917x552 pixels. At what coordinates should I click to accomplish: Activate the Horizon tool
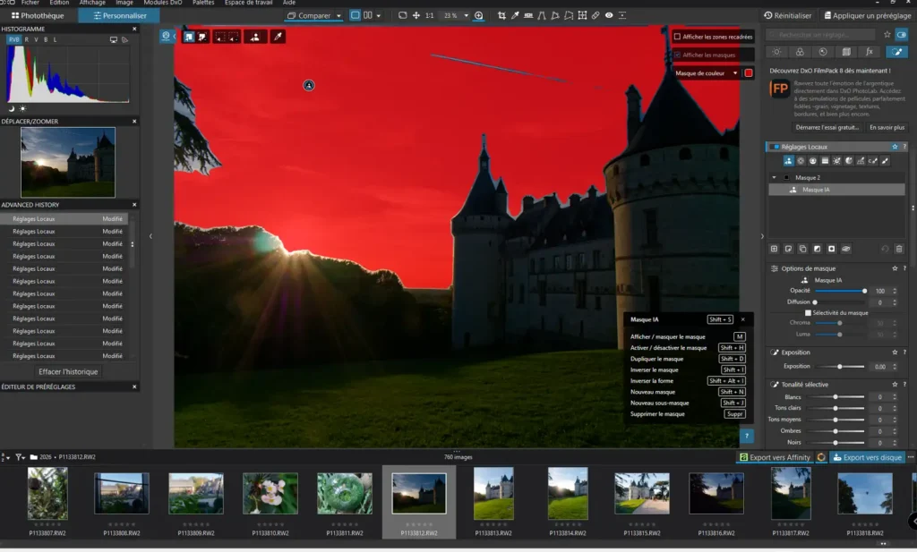click(528, 16)
